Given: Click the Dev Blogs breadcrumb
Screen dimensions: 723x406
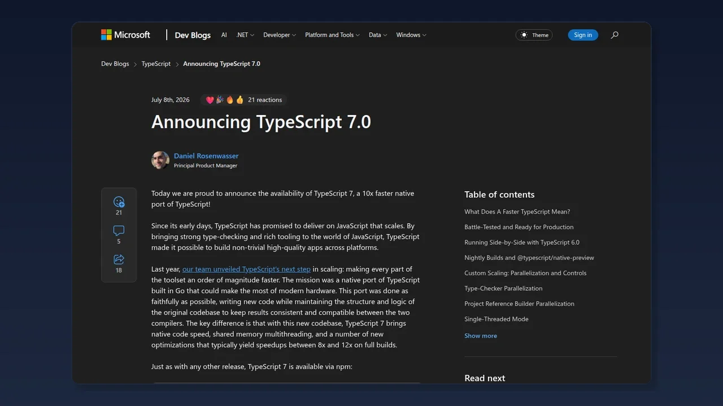Looking at the screenshot, I should [x=115, y=64].
